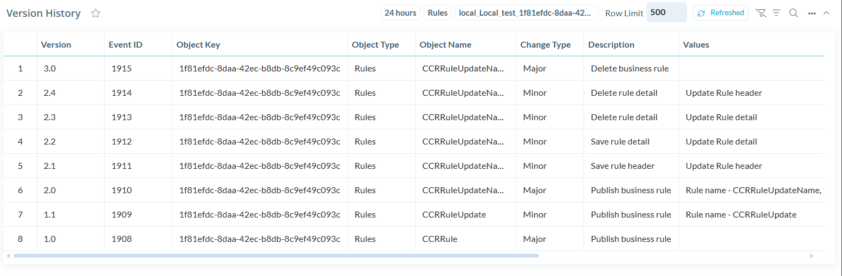Viewport: 842px width, 276px height.
Task: Click the Change Type column header
Action: (545, 45)
